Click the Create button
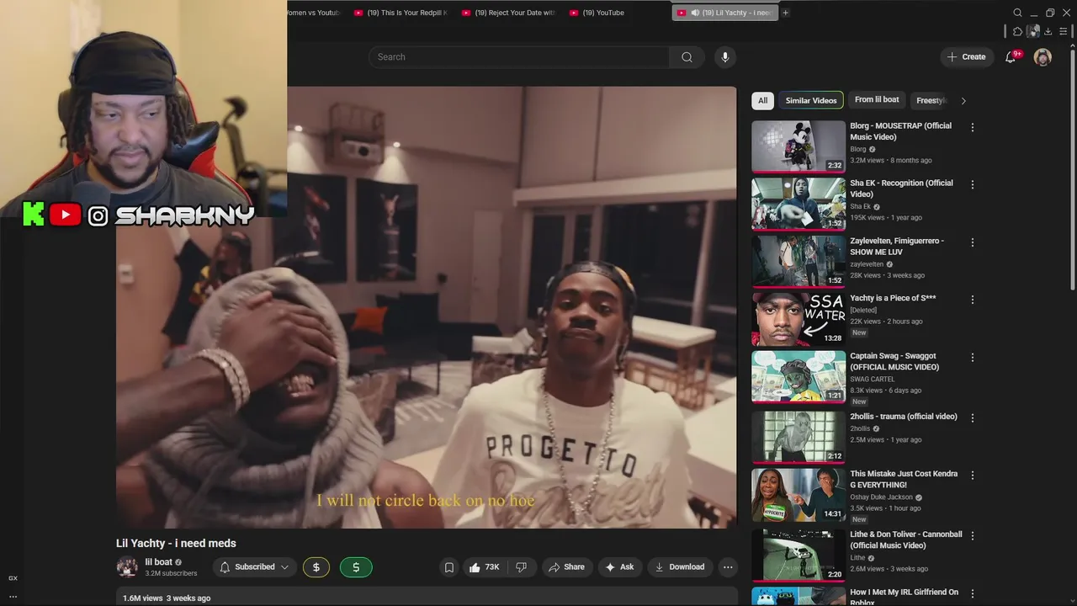1077x606 pixels. coord(966,57)
